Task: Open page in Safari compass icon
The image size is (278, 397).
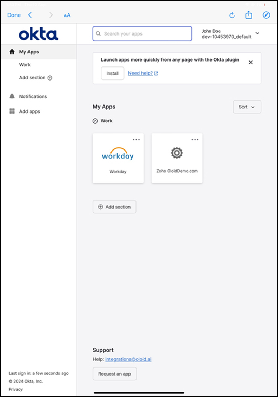Action: click(266, 15)
